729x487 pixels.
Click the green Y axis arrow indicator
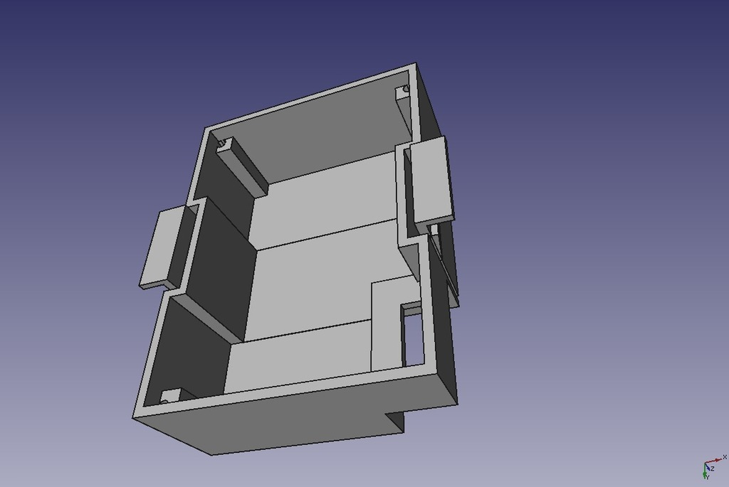[705, 473]
